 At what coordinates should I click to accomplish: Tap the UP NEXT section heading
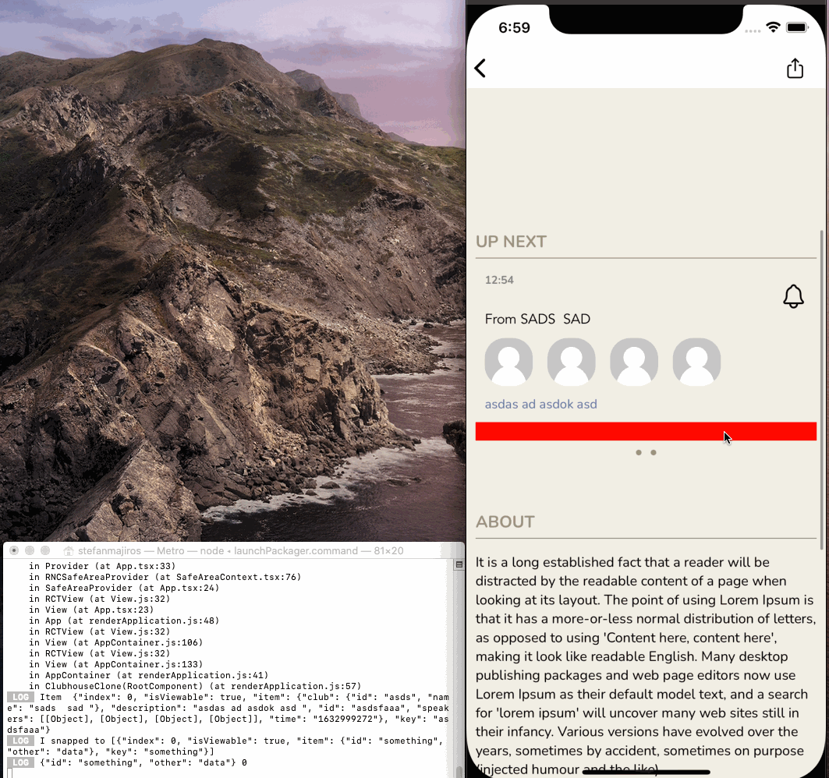point(511,242)
